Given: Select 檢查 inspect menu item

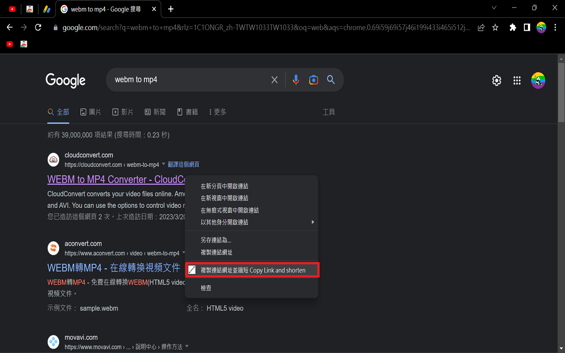Looking at the screenshot, I should [251, 288].
